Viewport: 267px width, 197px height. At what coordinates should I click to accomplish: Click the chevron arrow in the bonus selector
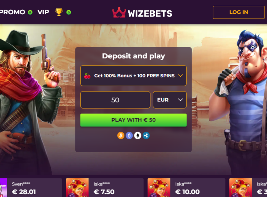181,76
